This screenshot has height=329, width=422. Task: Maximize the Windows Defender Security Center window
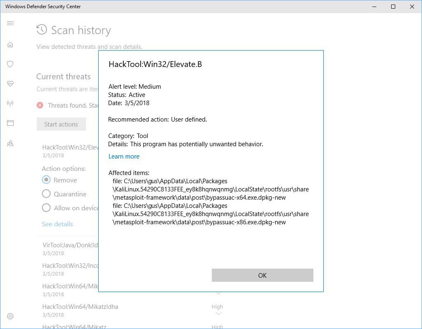pyautogui.click(x=393, y=7)
